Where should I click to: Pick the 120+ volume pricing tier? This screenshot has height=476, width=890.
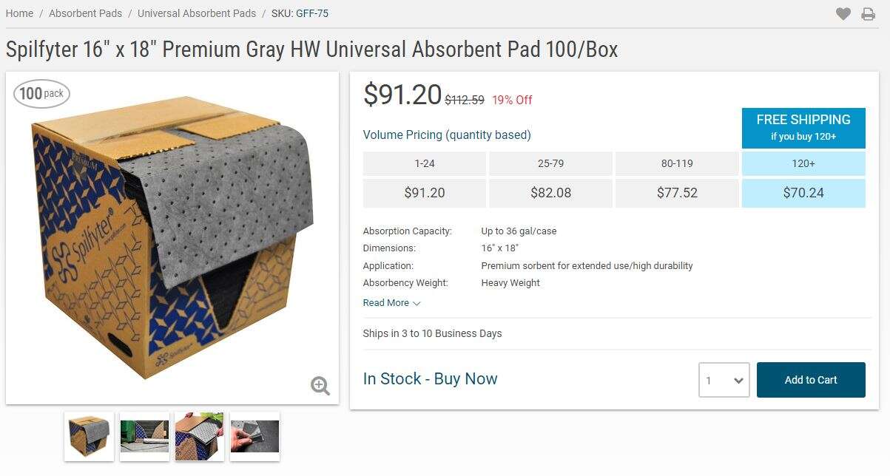(x=803, y=163)
